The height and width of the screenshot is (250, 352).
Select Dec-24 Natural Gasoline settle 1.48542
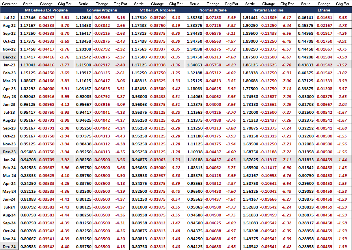250,246
